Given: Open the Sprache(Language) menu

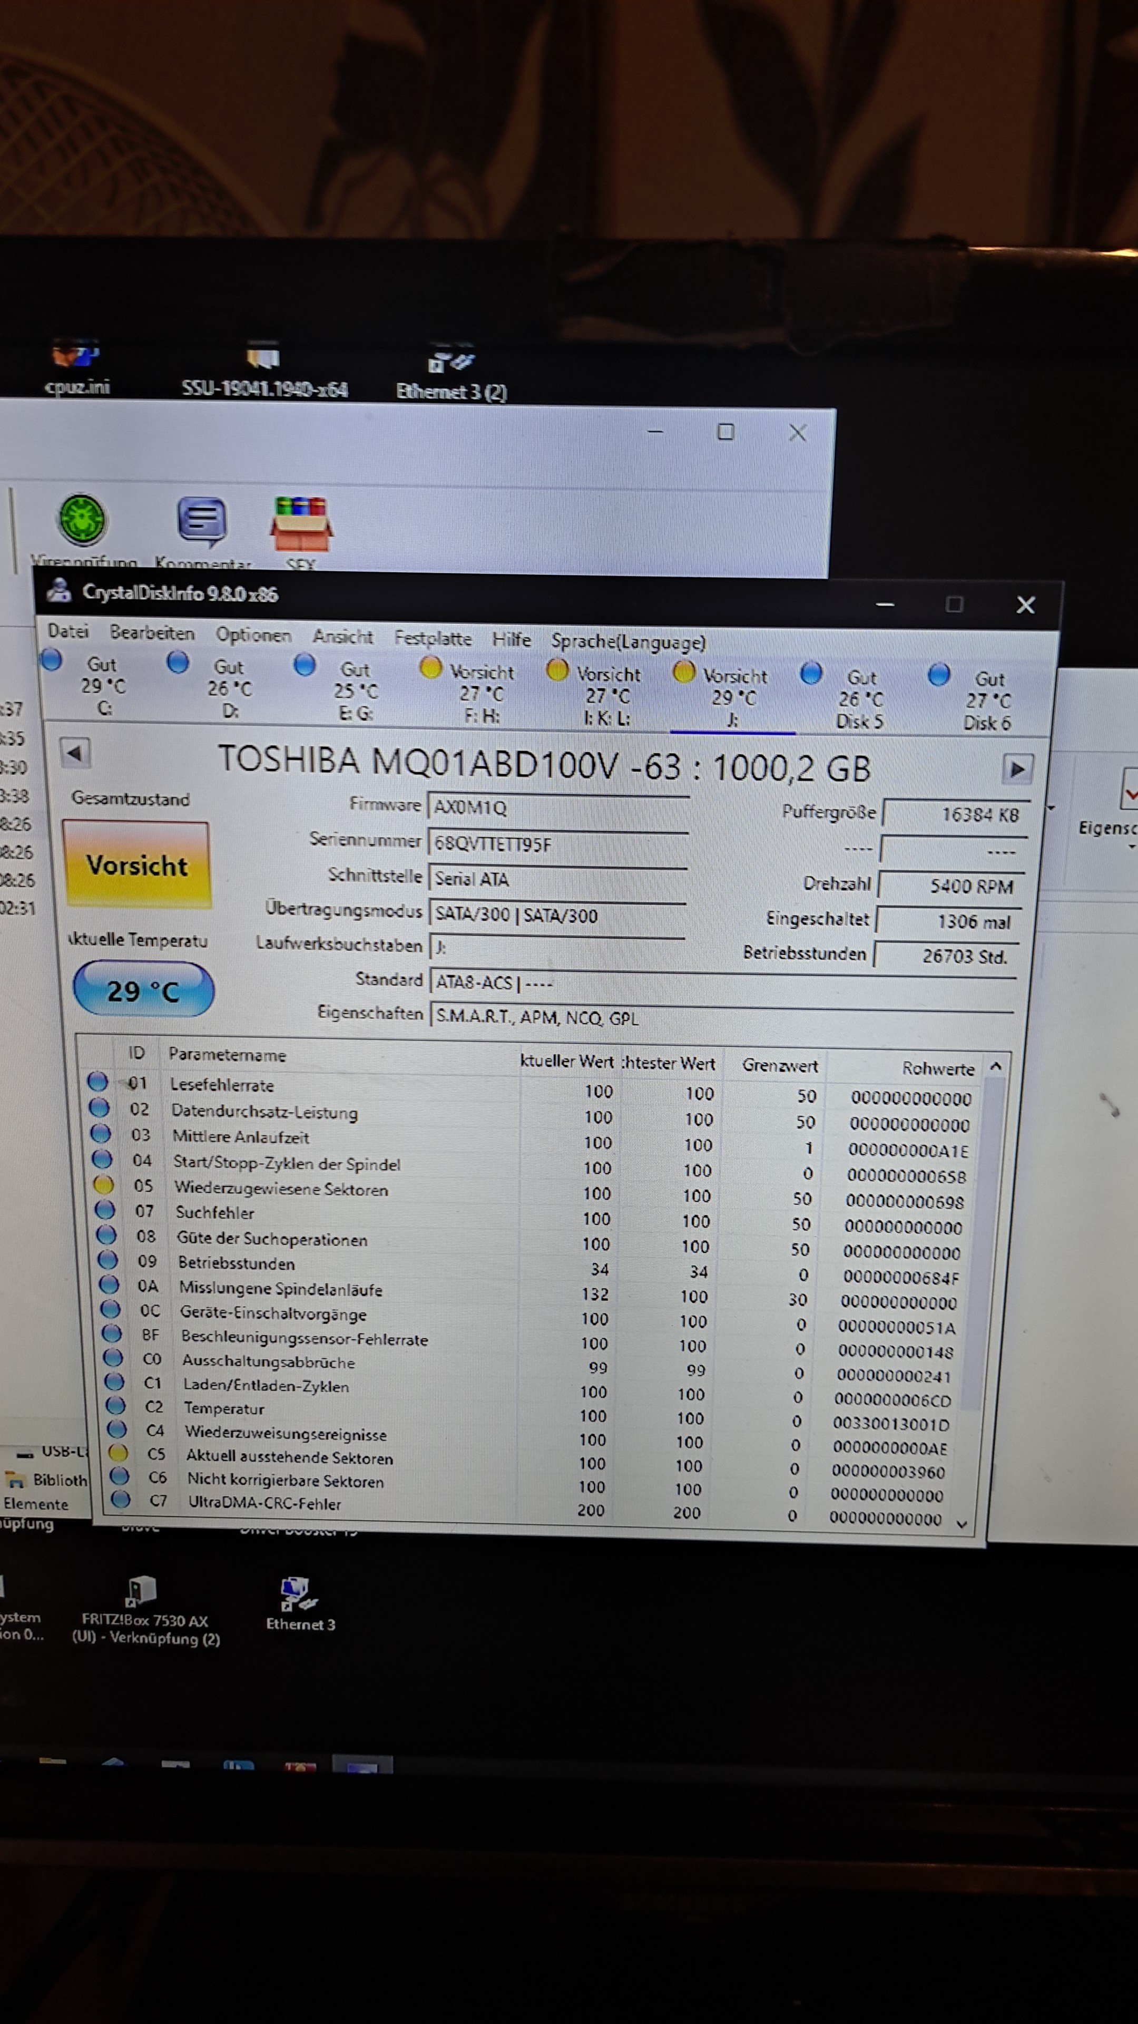Looking at the screenshot, I should coord(629,642).
